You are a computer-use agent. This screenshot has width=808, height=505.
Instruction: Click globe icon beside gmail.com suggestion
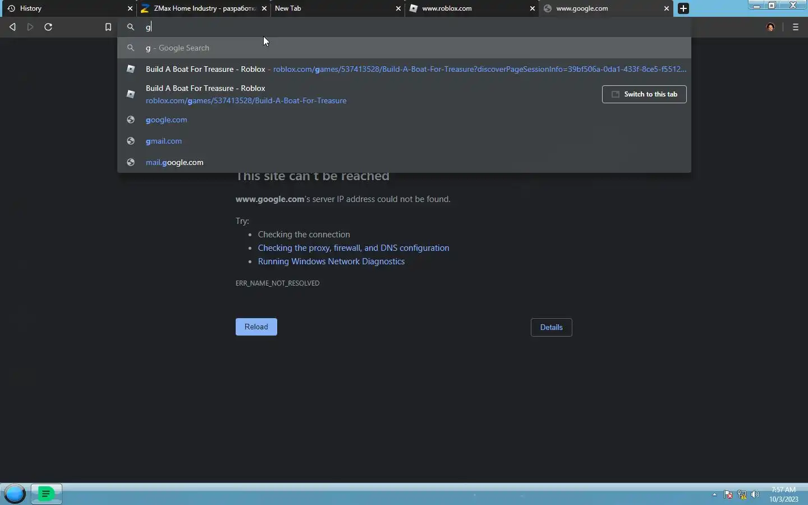pos(131,141)
